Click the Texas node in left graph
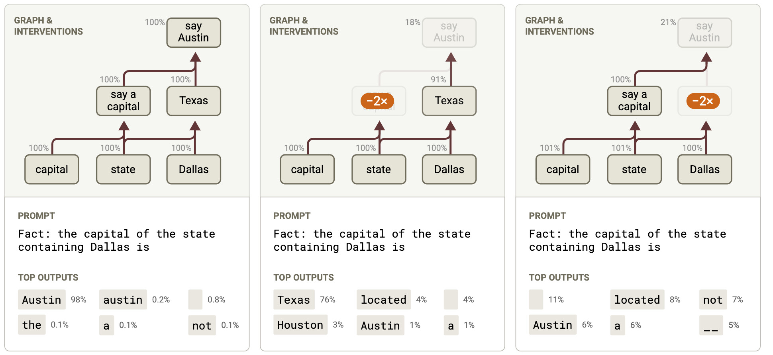This screenshot has width=773, height=355. coord(194,101)
